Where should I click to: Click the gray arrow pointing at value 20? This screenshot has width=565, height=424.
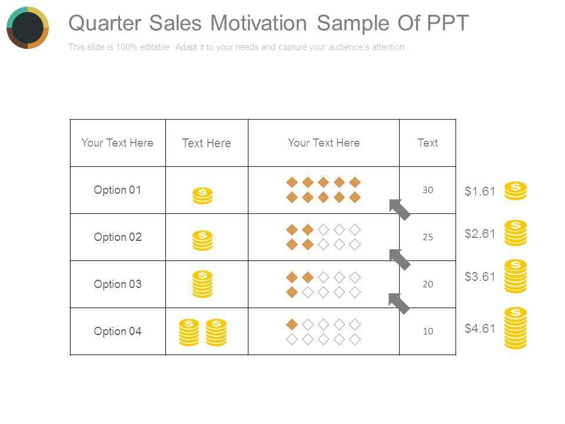point(399,303)
